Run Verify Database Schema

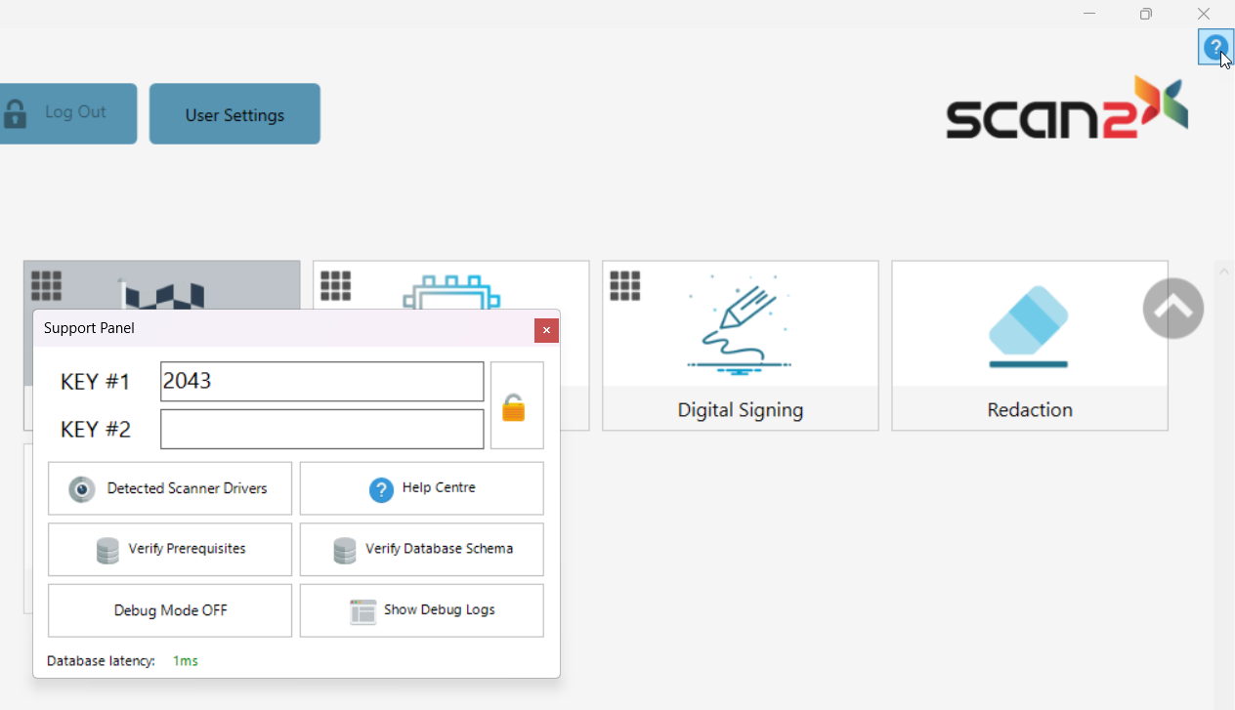[421, 550]
